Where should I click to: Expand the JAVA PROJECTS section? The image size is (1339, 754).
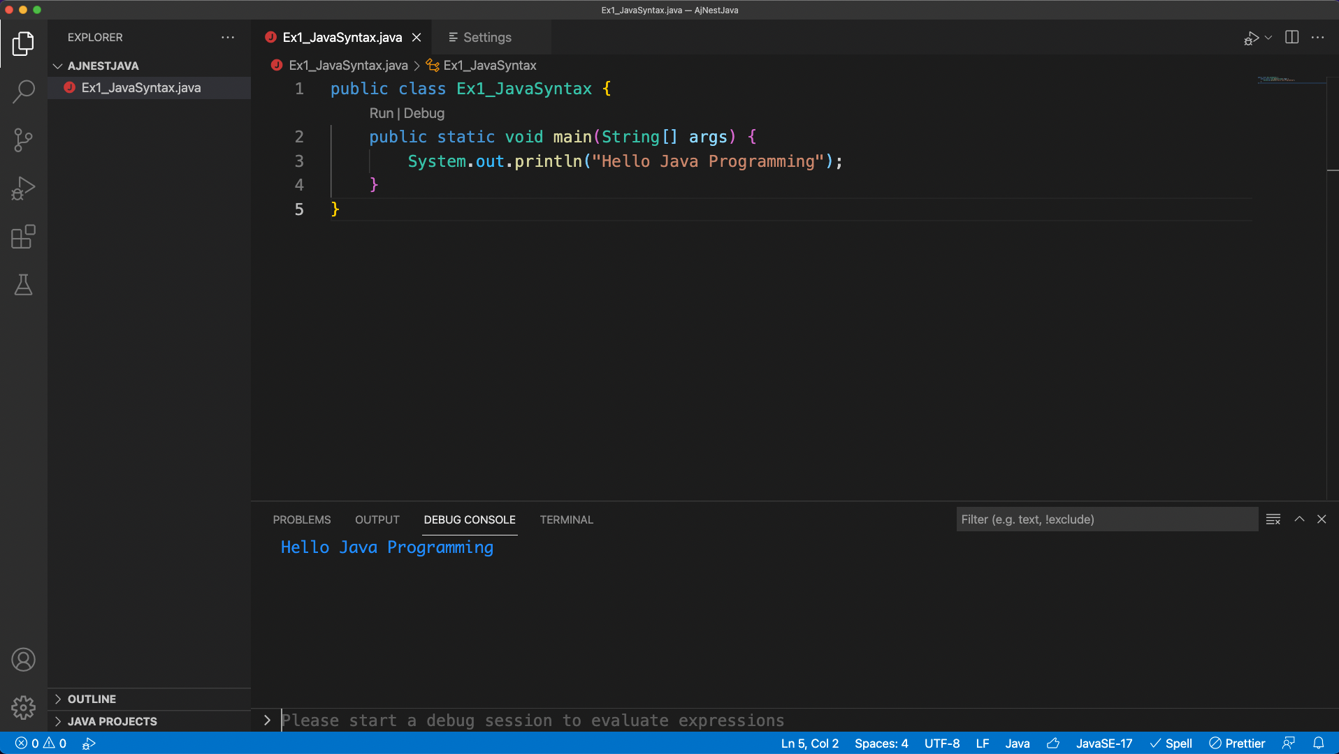click(x=112, y=721)
